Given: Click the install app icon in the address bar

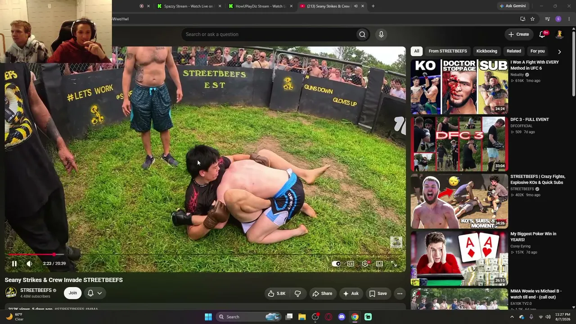Looking at the screenshot, I should coord(522,19).
